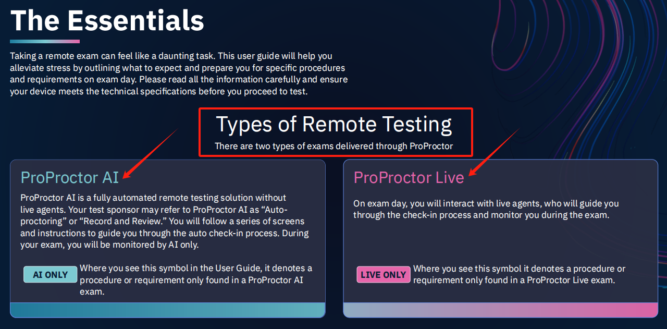Click the ProProctor AI fully automated description text

pos(164,221)
